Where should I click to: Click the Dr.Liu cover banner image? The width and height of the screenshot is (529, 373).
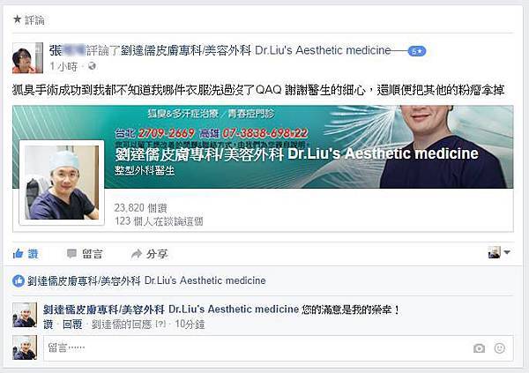point(263,147)
